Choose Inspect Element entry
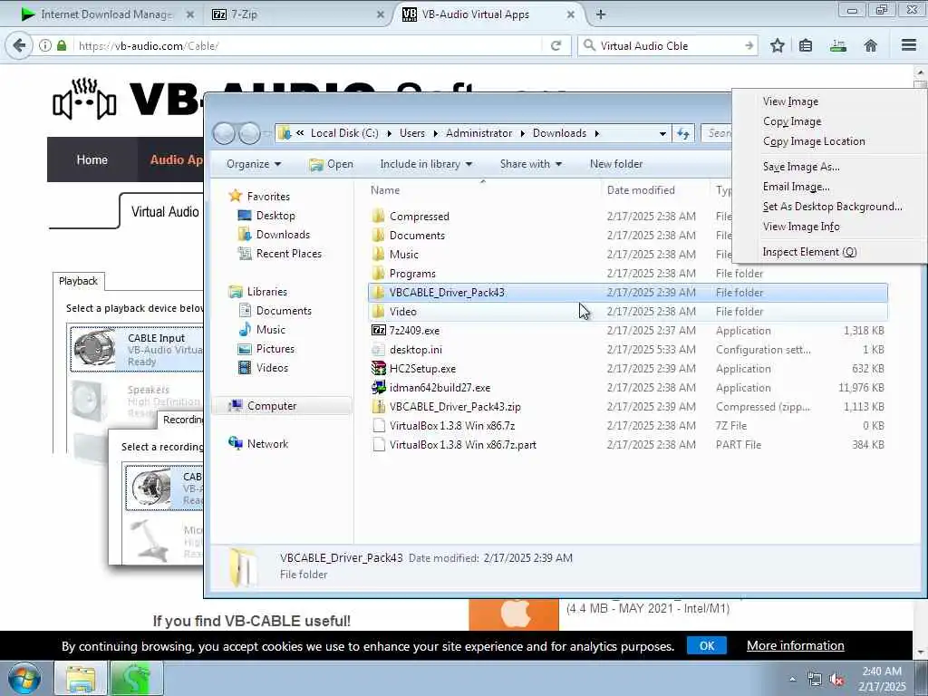928x696 pixels. (809, 252)
